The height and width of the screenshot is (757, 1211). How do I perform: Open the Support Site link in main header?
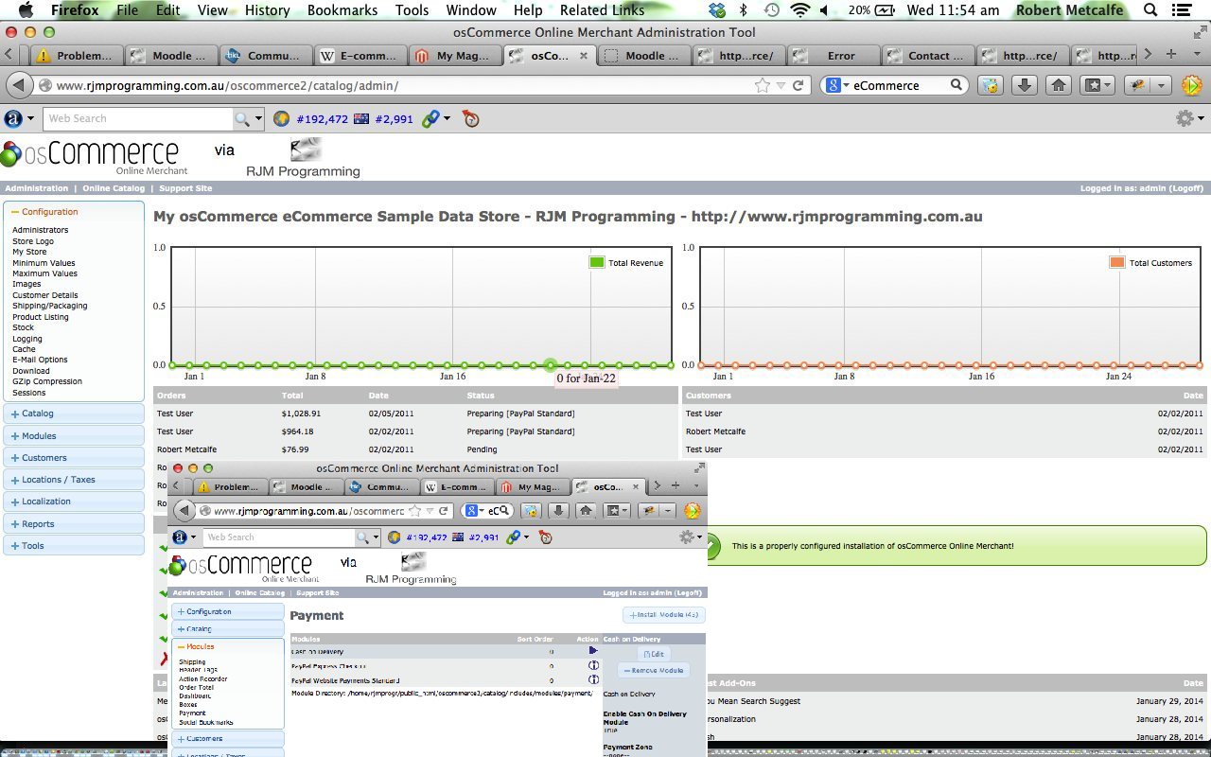[185, 188]
